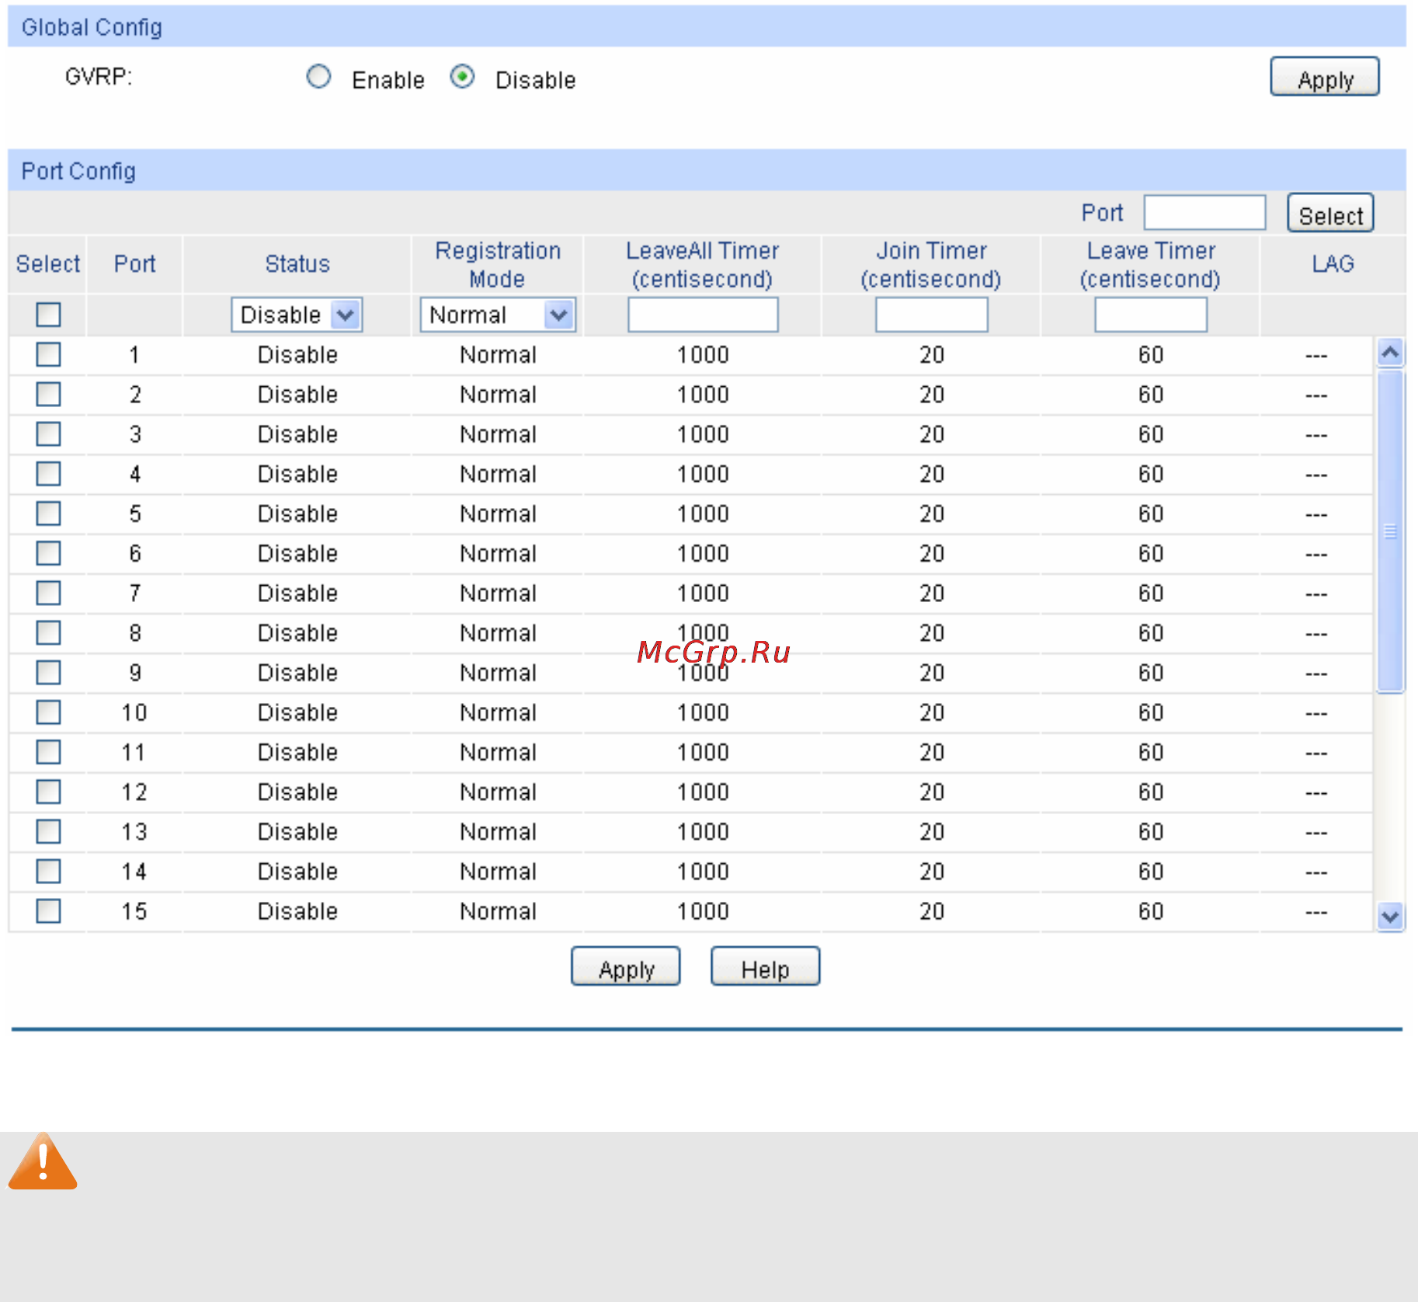Click the LeaveAll Timer column header
The image size is (1418, 1302).
(703, 265)
